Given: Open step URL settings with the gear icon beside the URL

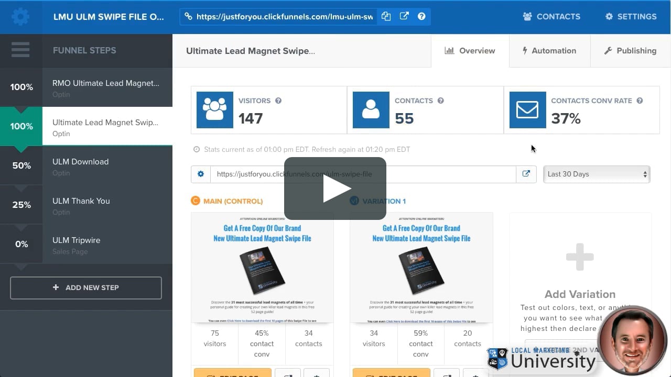Looking at the screenshot, I should pos(201,174).
